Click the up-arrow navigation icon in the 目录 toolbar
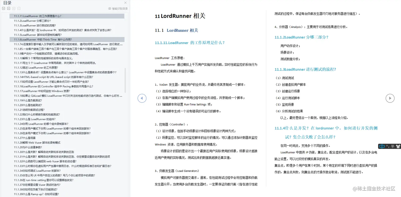This screenshot has height=197, width=401. click(8, 8)
